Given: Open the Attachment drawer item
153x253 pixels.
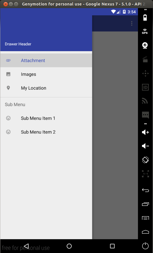Looking at the screenshot, I should pyautogui.click(x=46, y=60).
